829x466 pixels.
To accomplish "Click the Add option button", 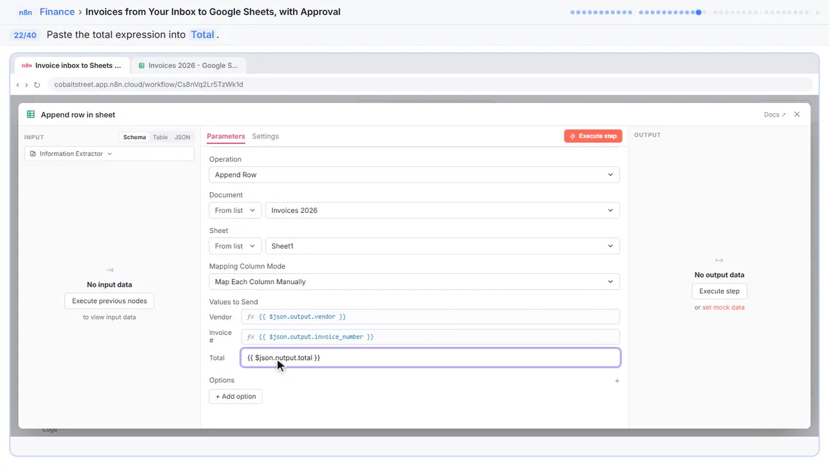I will (236, 397).
